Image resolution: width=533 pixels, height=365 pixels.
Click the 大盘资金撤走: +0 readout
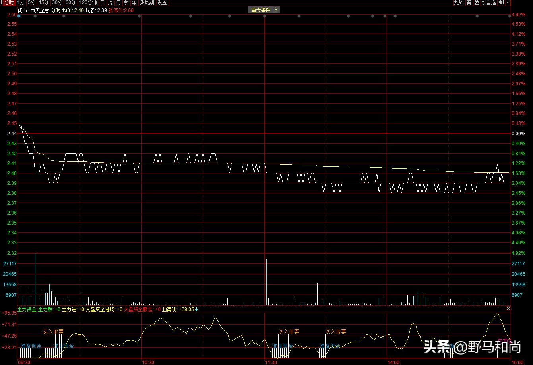tap(142, 309)
